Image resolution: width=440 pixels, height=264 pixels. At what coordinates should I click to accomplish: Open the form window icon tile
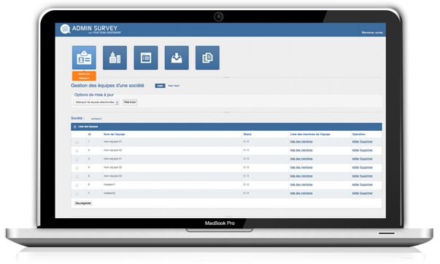146,57
